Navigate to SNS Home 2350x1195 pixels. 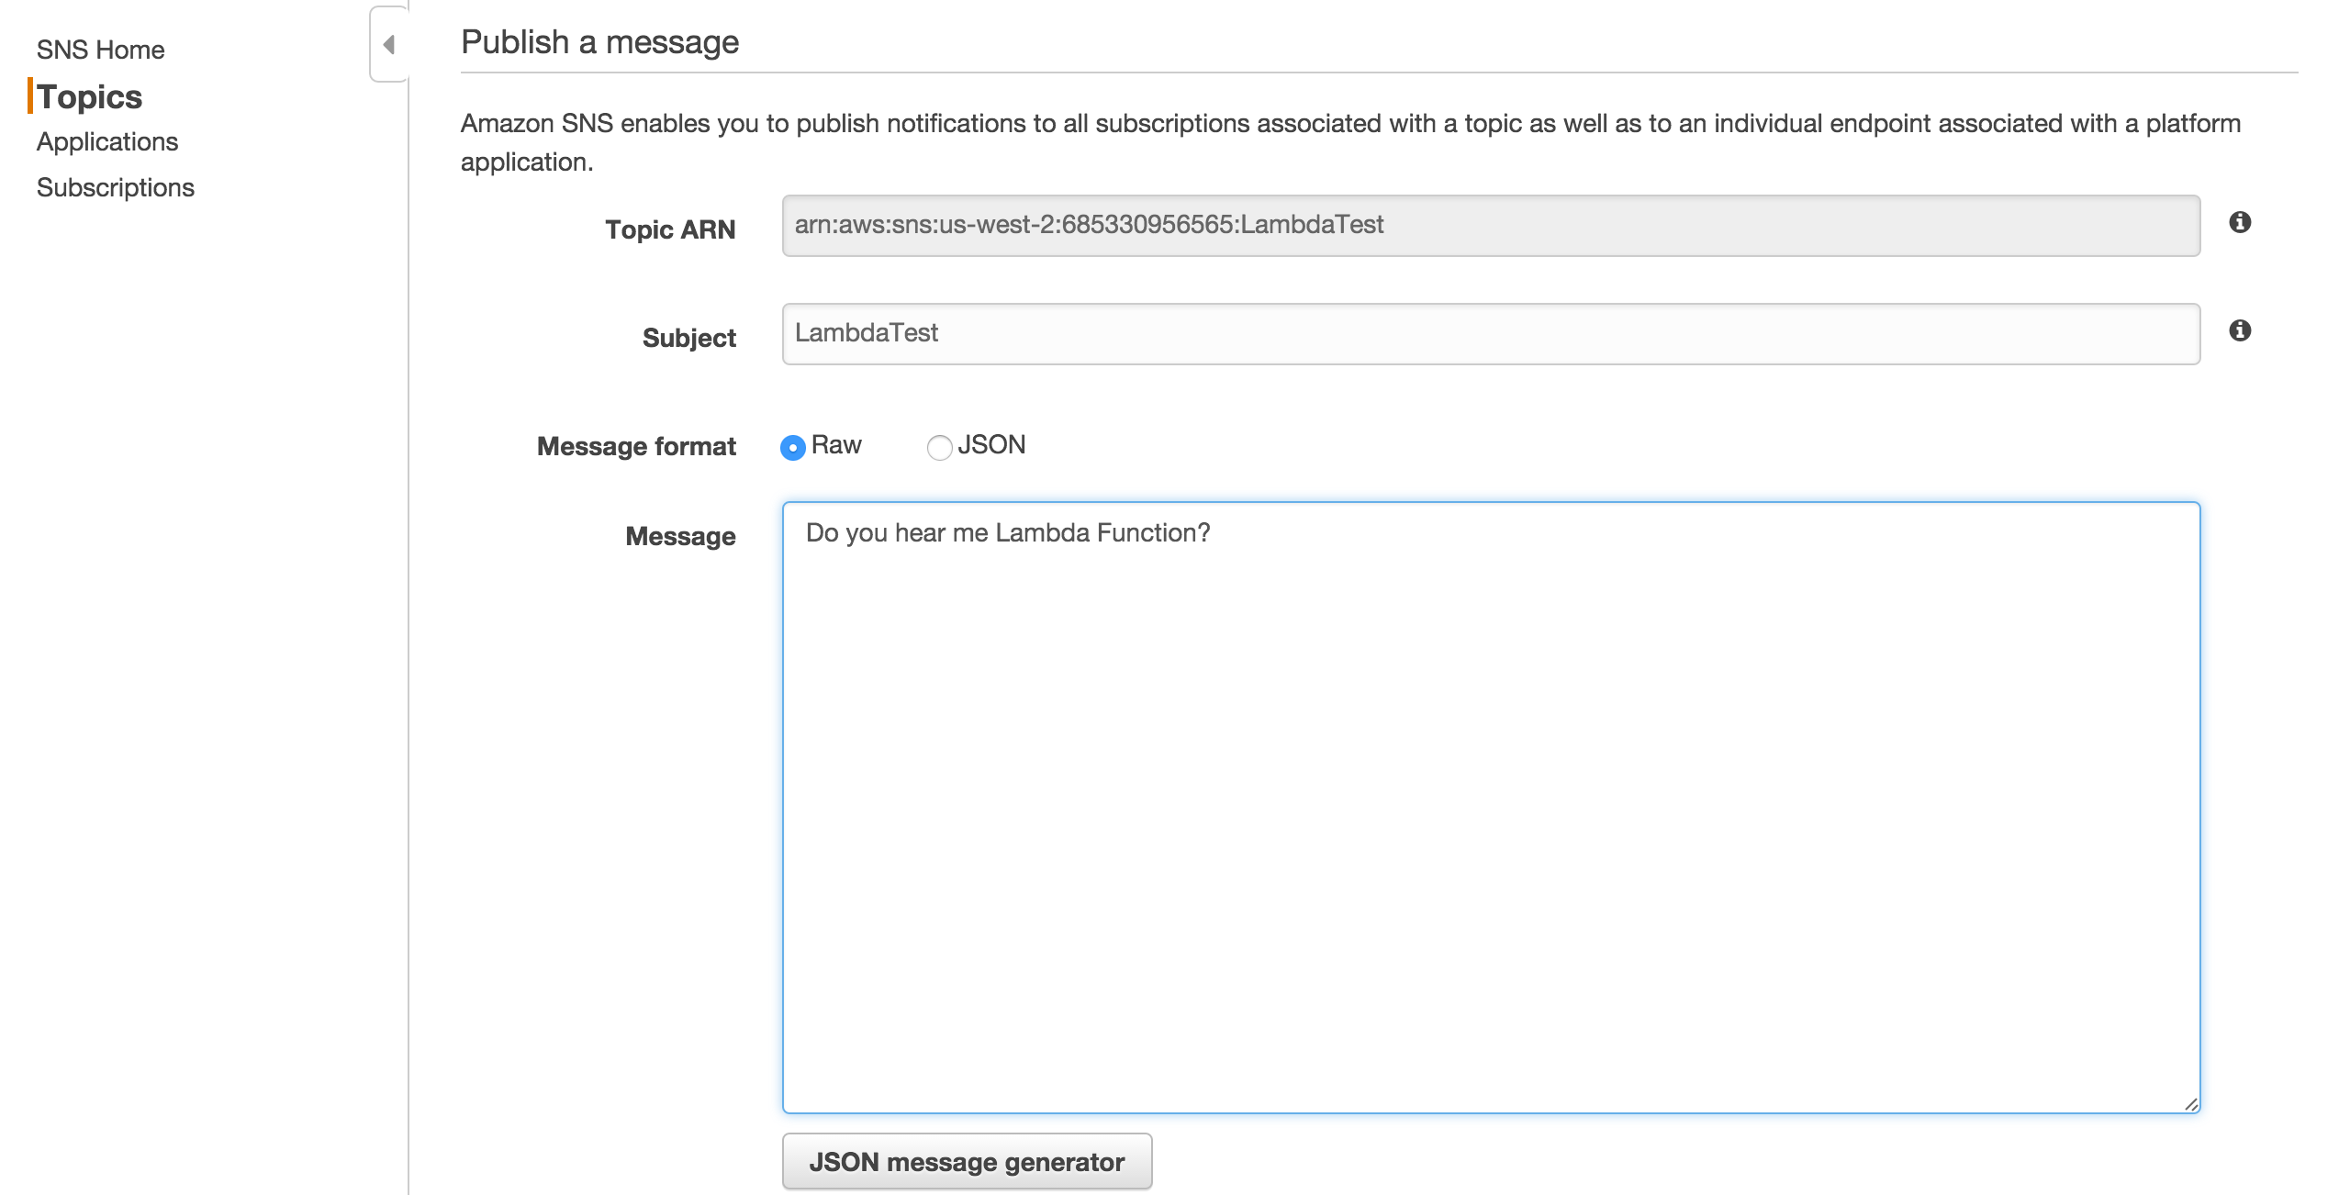(x=100, y=49)
